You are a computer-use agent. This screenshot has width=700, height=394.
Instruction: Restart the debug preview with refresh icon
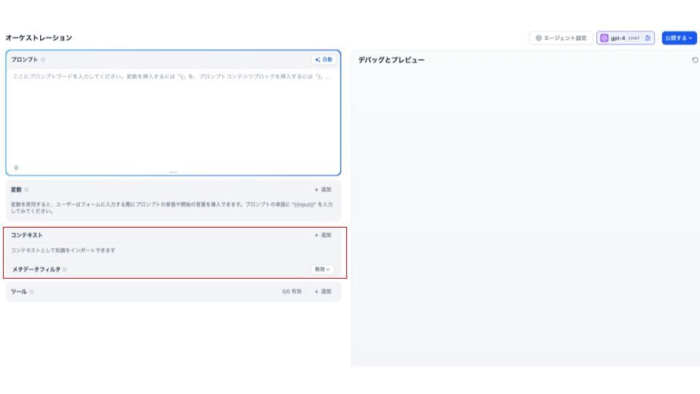tap(694, 60)
